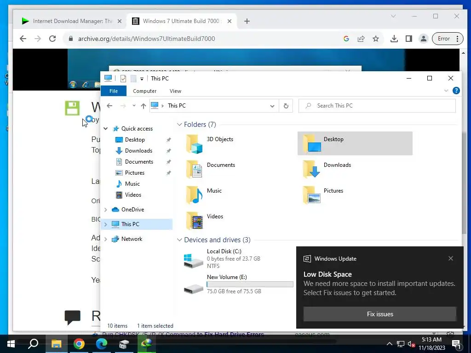This screenshot has width=471, height=353.
Task: Expand Network in navigation pane
Action: (x=105, y=239)
